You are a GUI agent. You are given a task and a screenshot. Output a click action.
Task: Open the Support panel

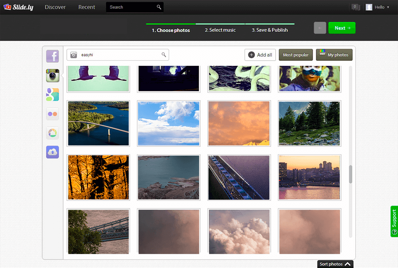click(394, 222)
